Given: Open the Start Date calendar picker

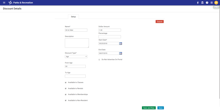Looking at the screenshot, I should (121, 43).
